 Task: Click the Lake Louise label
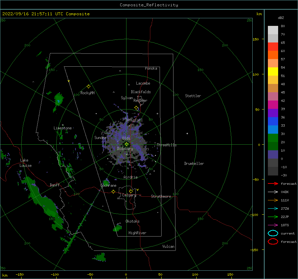click(x=25, y=163)
